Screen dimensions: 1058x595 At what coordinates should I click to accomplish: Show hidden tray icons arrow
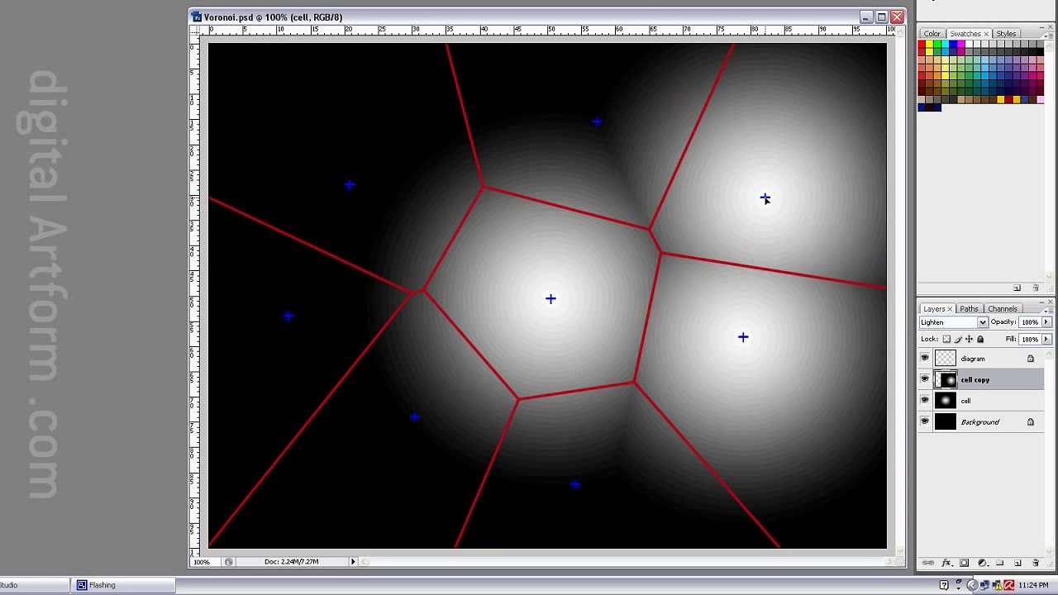point(972,585)
